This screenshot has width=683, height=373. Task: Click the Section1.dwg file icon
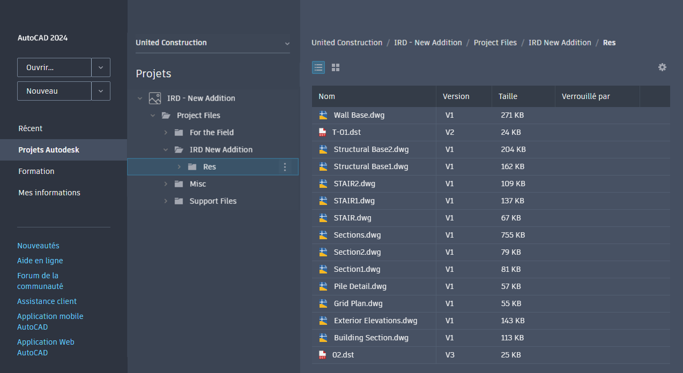(323, 269)
